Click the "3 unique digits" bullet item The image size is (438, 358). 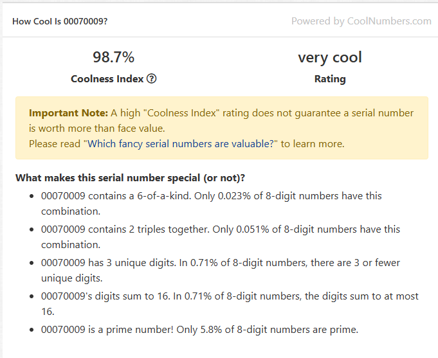pyautogui.click(x=221, y=271)
